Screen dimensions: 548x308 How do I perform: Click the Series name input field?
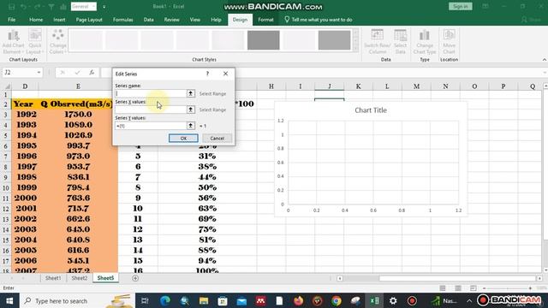click(151, 93)
